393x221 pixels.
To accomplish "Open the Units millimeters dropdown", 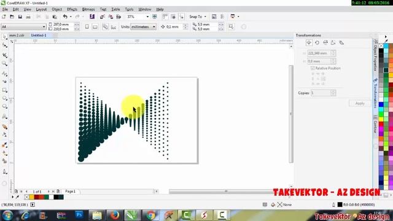I will [x=154, y=26].
